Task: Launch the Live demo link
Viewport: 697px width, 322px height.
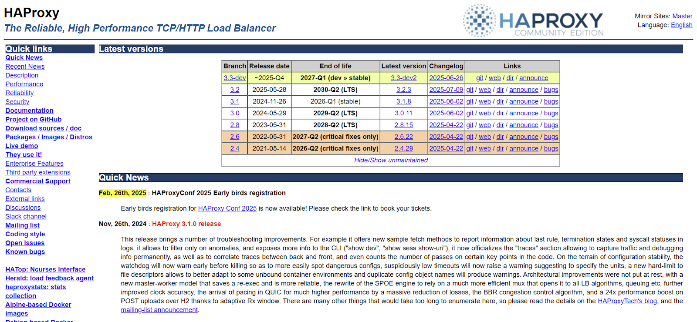Action: coord(21,146)
